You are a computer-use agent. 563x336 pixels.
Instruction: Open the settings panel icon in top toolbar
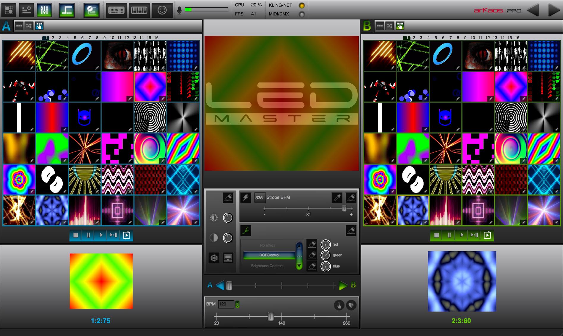click(26, 10)
